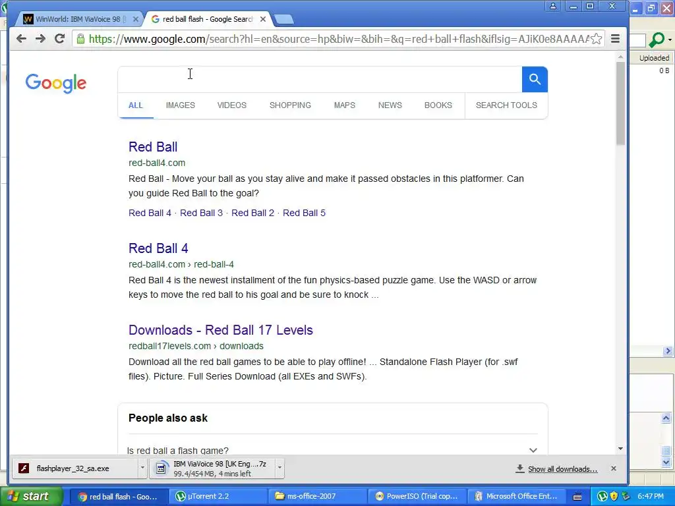The width and height of the screenshot is (675, 506).
Task: Open Downloads - Red Ball 17 Levels result
Action: 220,330
